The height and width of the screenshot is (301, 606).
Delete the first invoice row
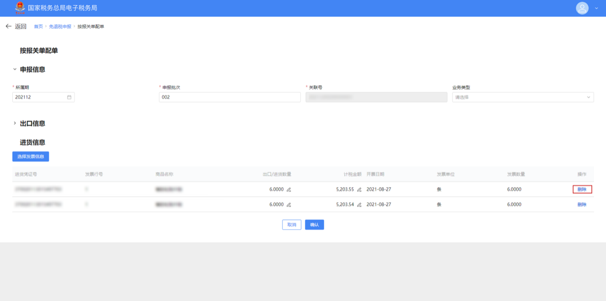coord(582,190)
